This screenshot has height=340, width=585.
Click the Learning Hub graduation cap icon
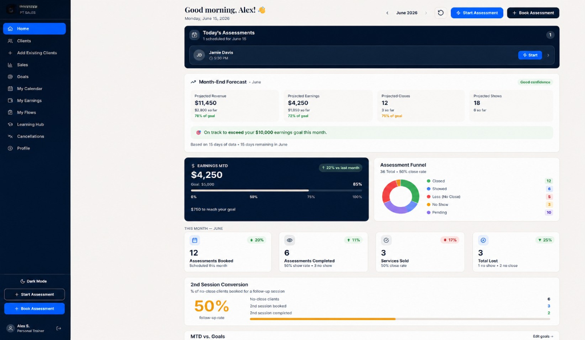(10, 124)
